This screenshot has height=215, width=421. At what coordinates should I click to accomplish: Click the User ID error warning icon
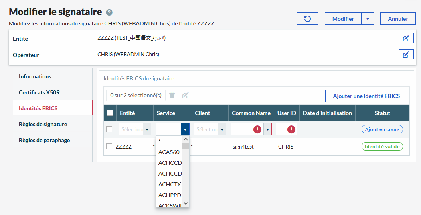tap(291, 129)
